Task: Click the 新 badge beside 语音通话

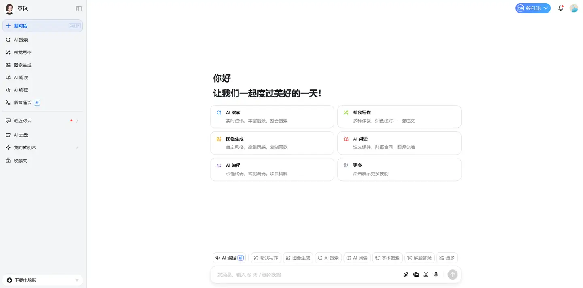Action: (37, 103)
